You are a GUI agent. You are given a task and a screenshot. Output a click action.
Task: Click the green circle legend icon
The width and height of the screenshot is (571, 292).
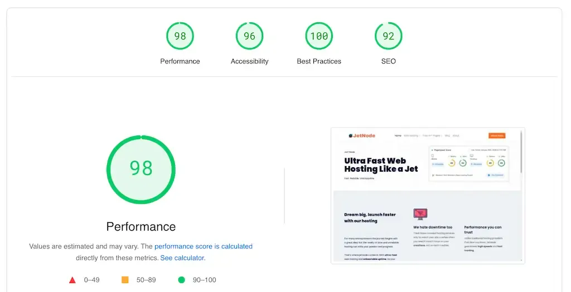click(x=181, y=280)
